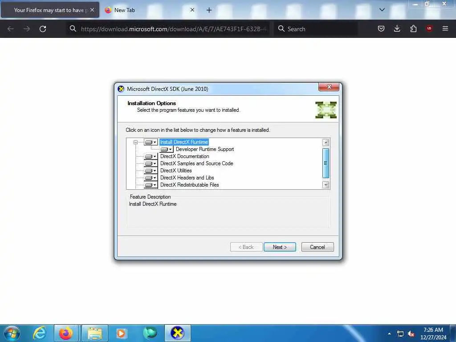Open Windows Explorer from the taskbar
Screen dimensions: 456x342
coord(95,333)
